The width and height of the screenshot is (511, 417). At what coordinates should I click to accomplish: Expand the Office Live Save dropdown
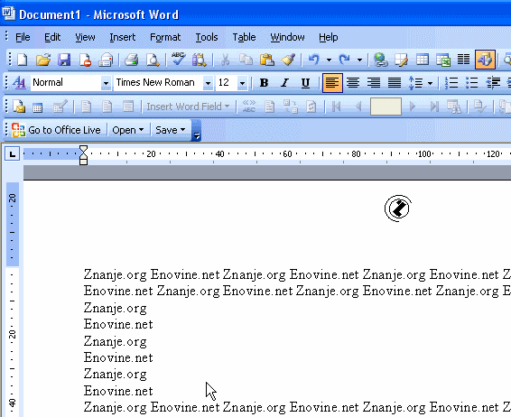pyautogui.click(x=170, y=130)
